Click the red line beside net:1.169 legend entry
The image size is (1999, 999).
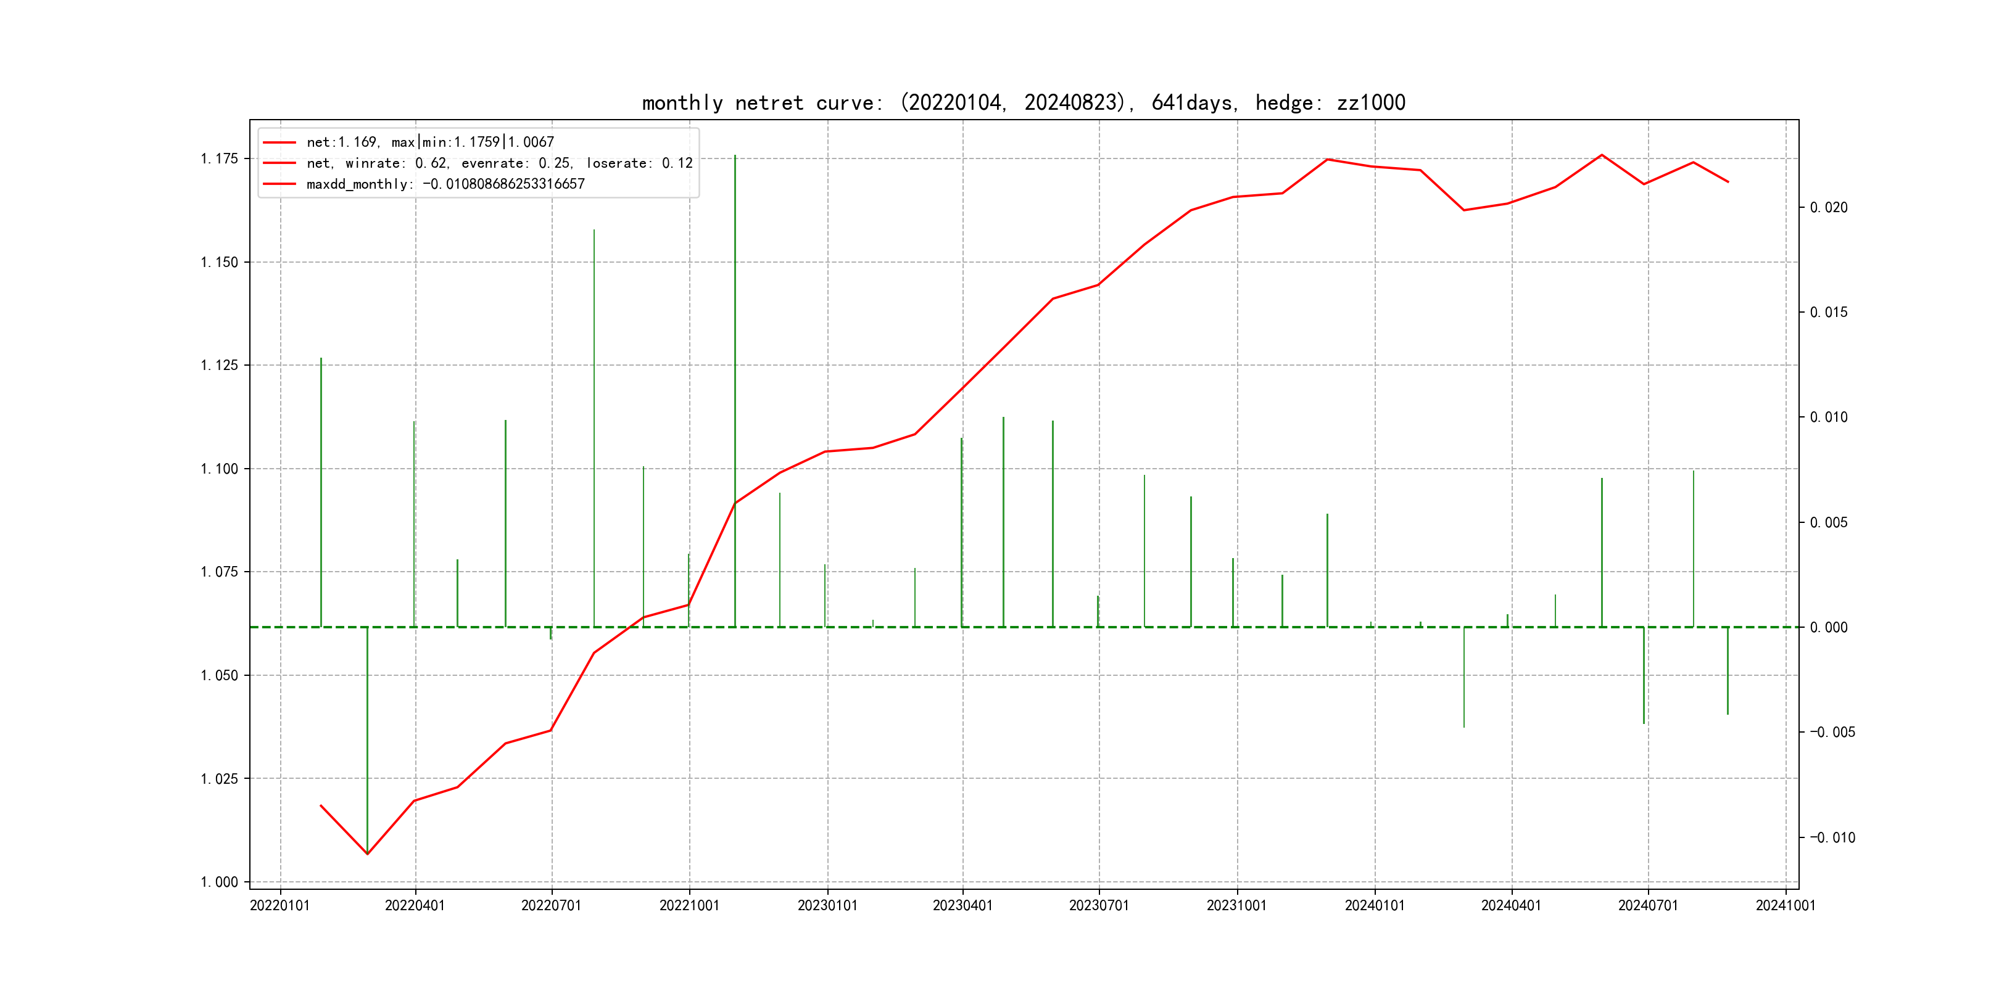[x=279, y=142]
